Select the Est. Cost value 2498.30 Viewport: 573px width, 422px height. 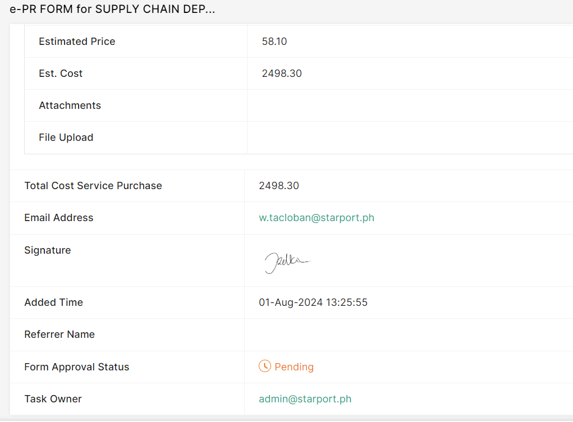tap(282, 74)
